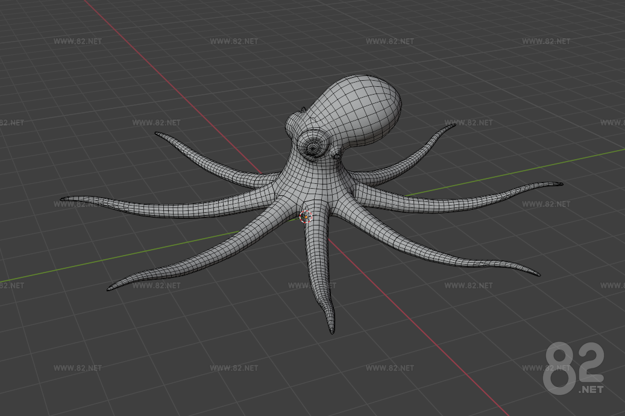The width and height of the screenshot is (625, 416).
Task: Click where the red and green axes intersect
Action: click(304, 217)
